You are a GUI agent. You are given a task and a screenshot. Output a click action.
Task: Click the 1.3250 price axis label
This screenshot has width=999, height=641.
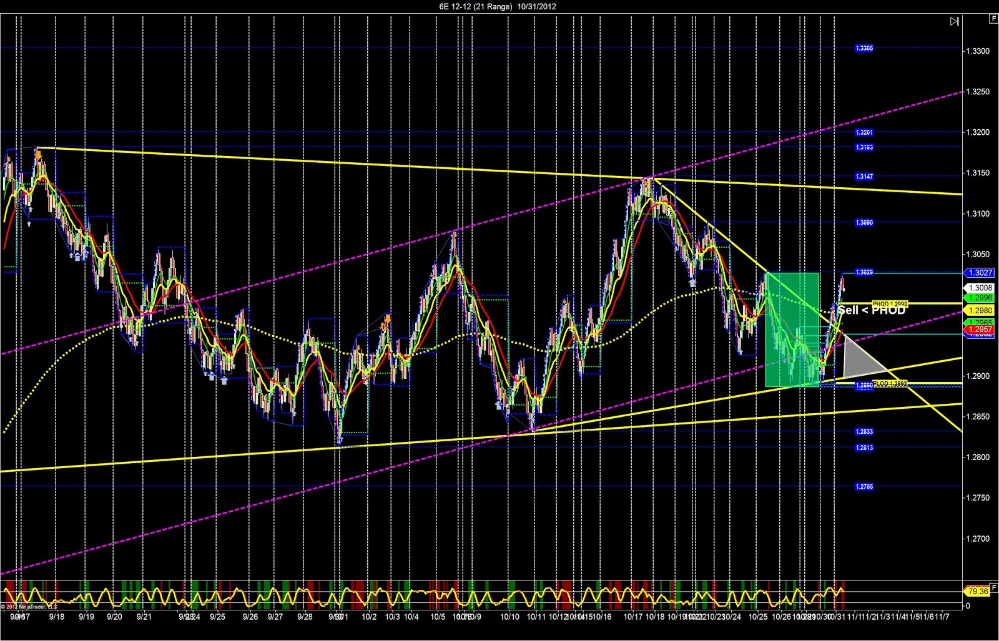tap(978, 92)
